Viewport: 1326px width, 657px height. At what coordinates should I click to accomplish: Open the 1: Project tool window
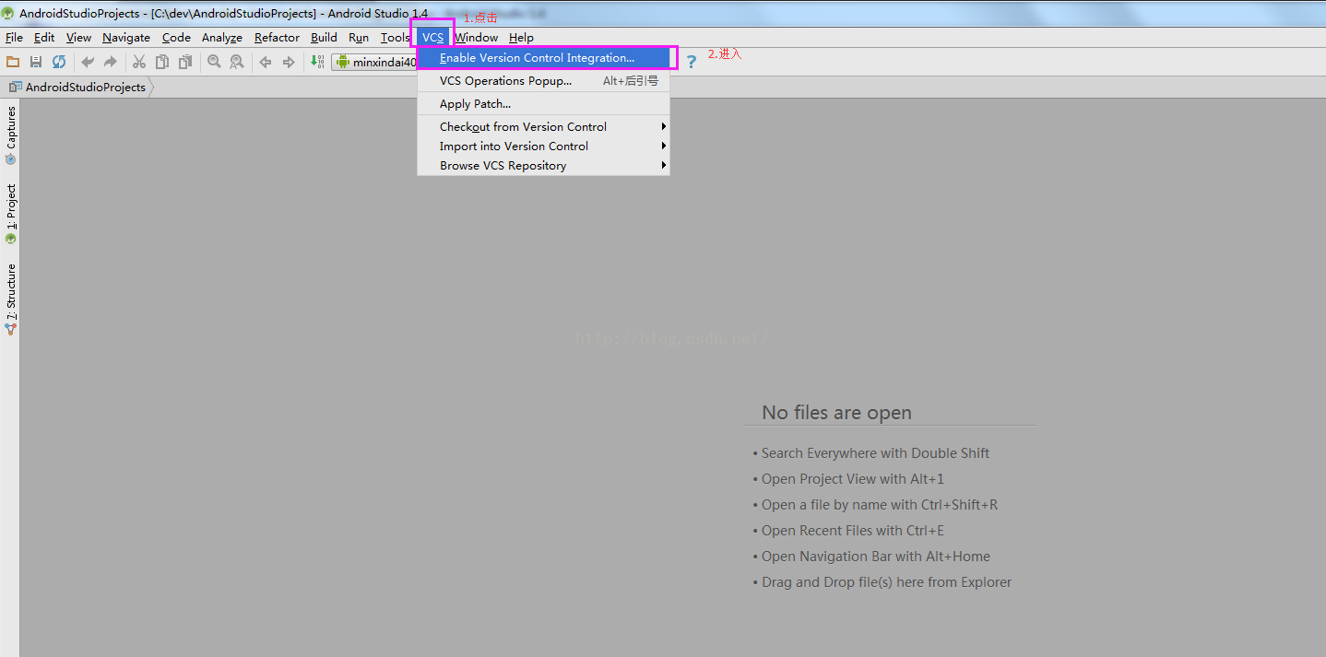click(11, 214)
